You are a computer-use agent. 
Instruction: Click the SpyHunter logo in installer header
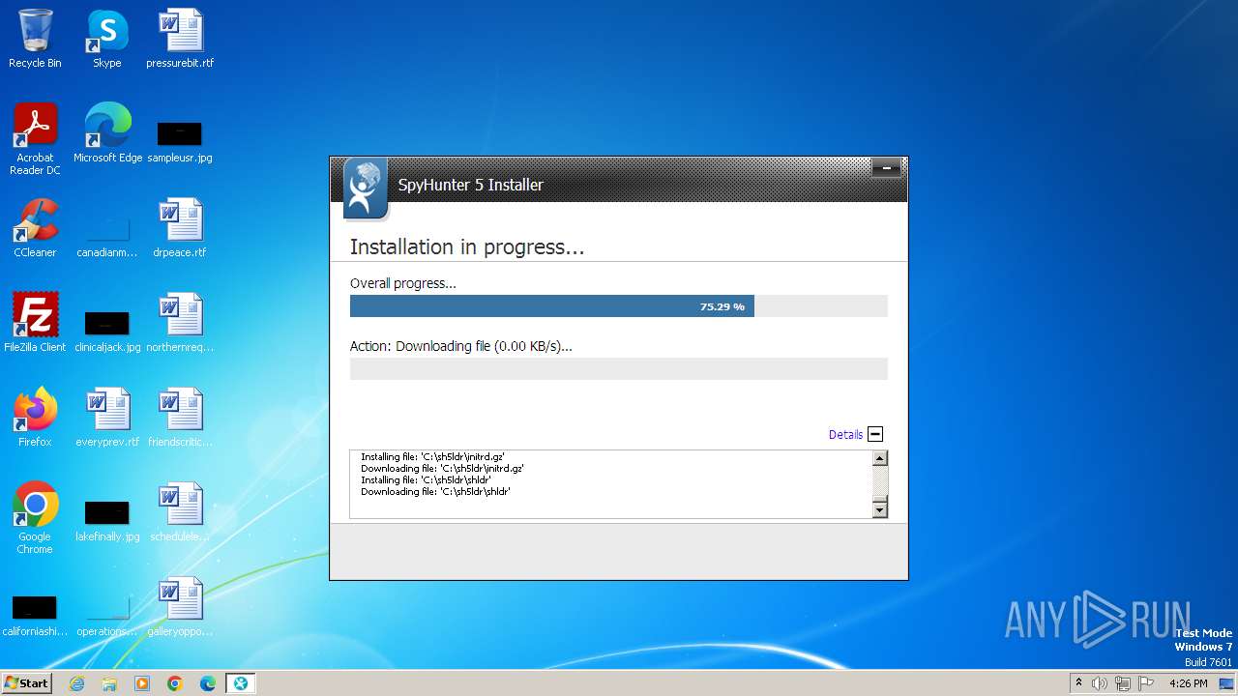[366, 188]
